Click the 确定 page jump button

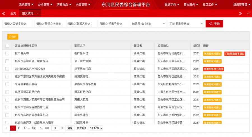(x=70, y=128)
